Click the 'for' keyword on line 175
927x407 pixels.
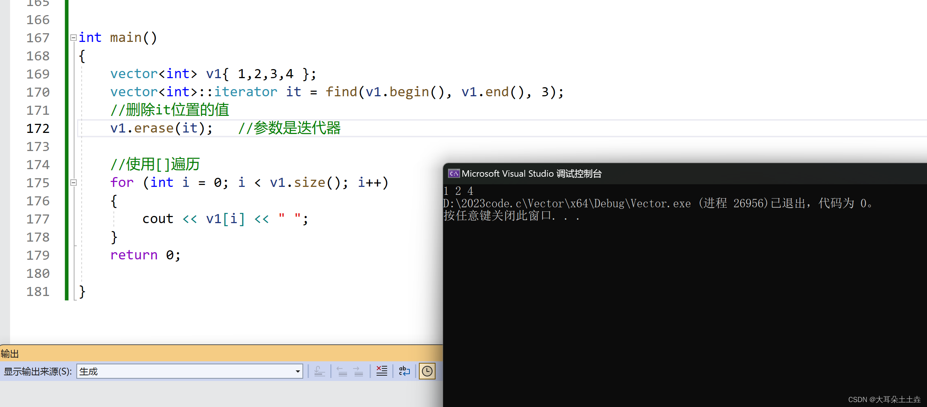pos(122,182)
